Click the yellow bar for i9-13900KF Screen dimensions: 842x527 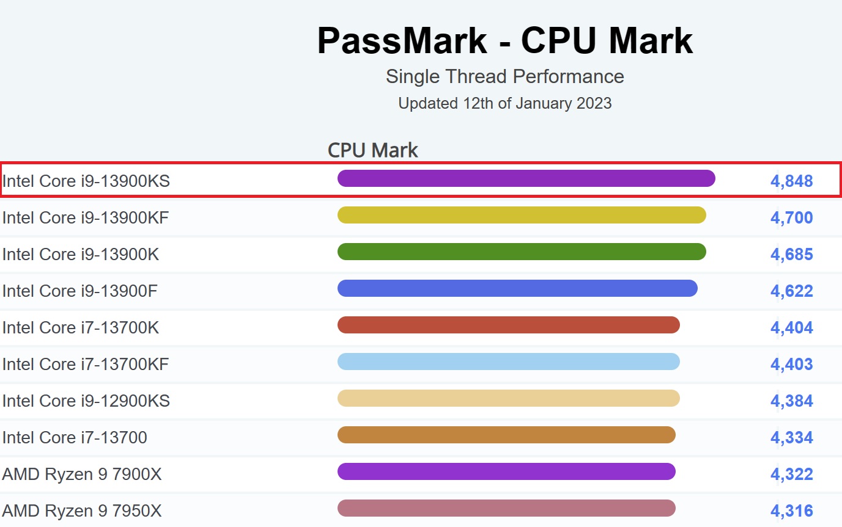pyautogui.click(x=522, y=215)
